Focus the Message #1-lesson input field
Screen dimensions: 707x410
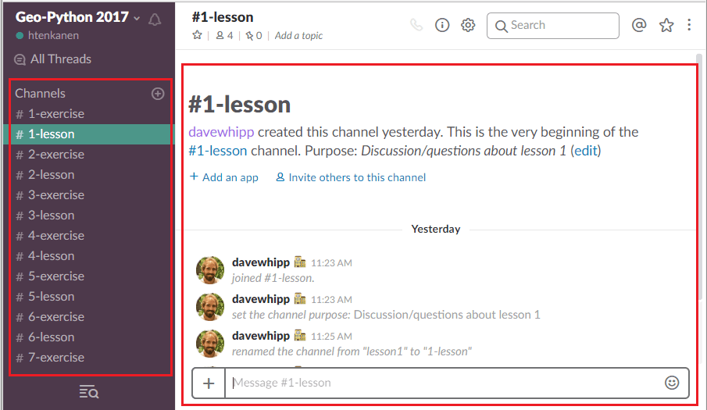[443, 383]
